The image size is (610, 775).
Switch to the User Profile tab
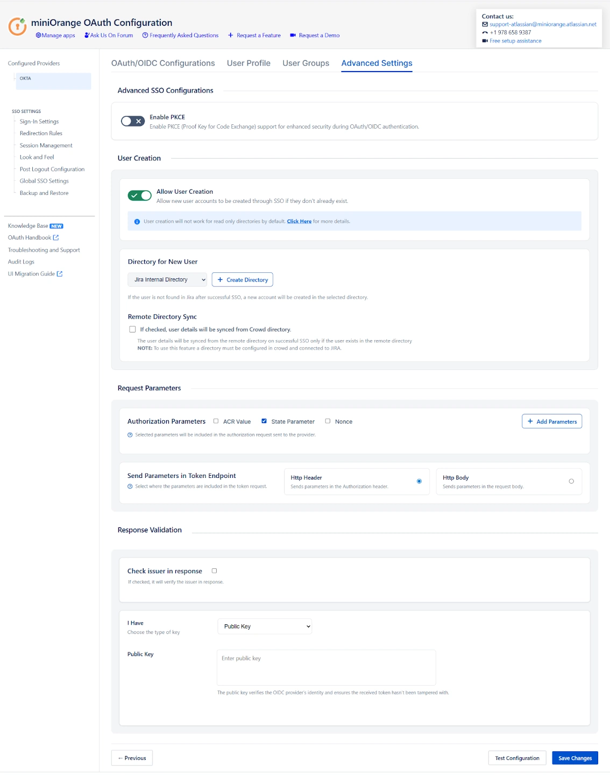point(248,63)
